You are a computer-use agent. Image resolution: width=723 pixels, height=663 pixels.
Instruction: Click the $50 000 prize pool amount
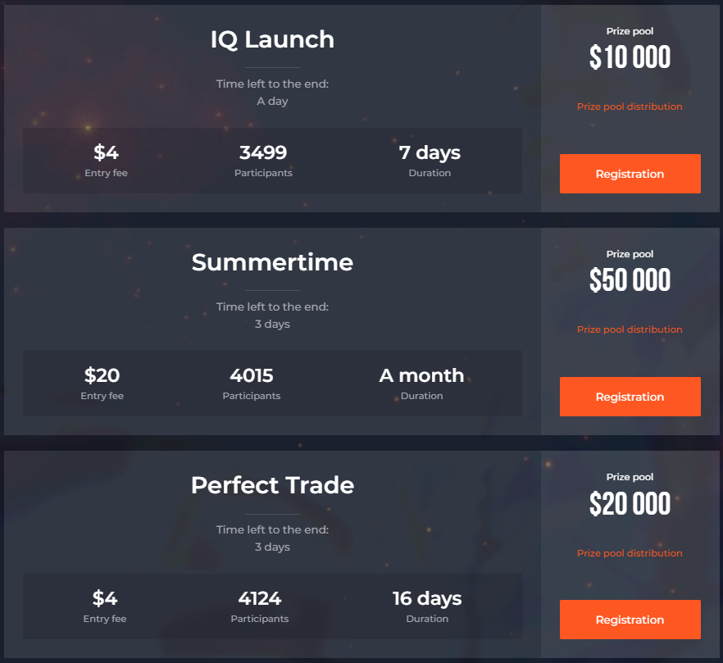pos(630,280)
